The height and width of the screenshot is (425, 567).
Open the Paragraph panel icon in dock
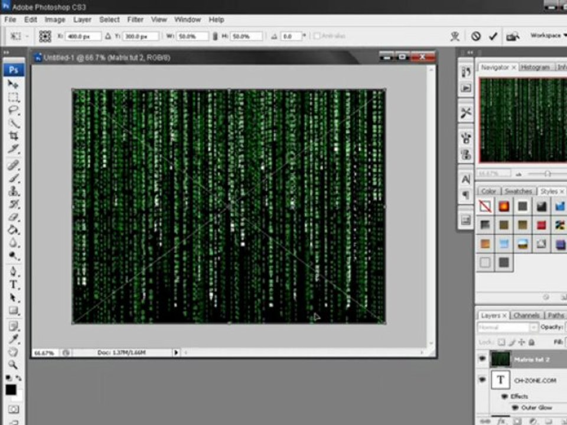click(x=466, y=195)
